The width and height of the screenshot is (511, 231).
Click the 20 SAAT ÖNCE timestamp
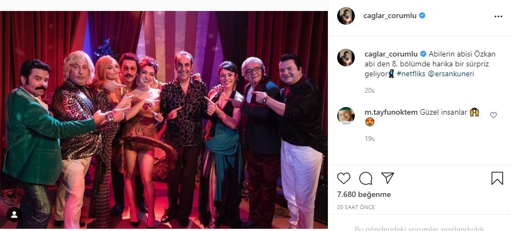(x=356, y=207)
